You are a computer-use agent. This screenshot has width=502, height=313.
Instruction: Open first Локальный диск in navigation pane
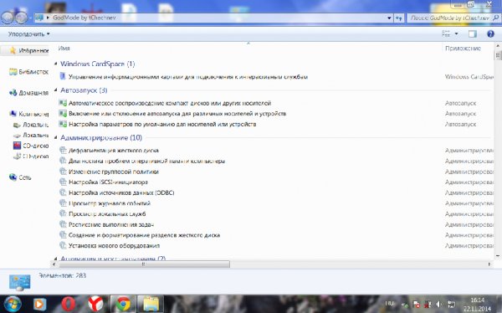31,125
